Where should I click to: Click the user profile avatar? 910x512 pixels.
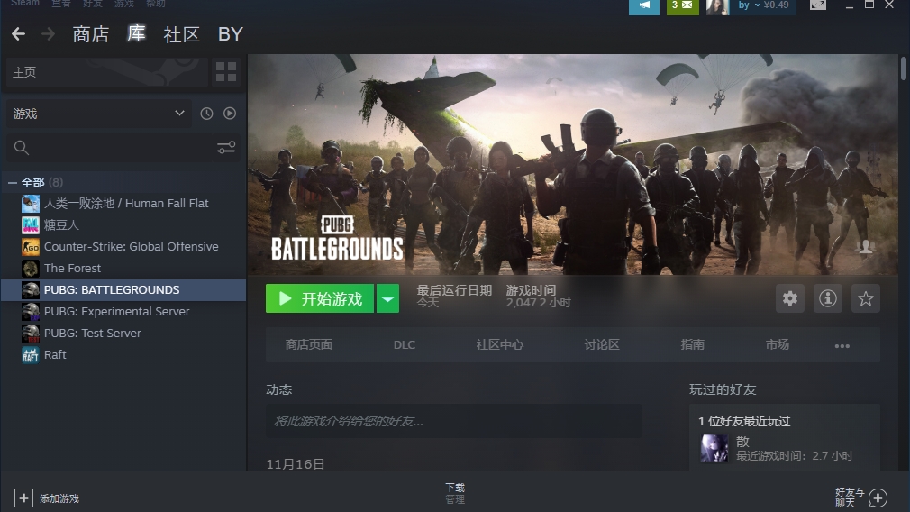click(717, 6)
